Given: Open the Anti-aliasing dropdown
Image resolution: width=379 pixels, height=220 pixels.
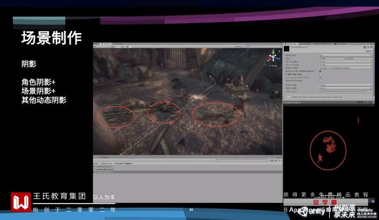Looking at the screenshot, I should click(346, 62).
